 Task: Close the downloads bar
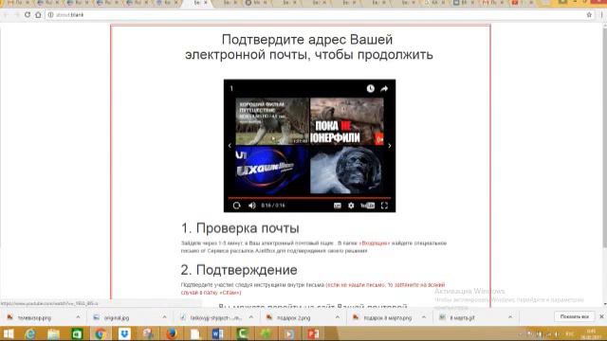click(601, 316)
